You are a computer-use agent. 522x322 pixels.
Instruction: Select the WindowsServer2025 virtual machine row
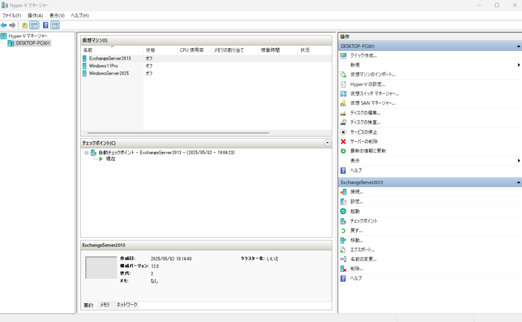point(206,73)
